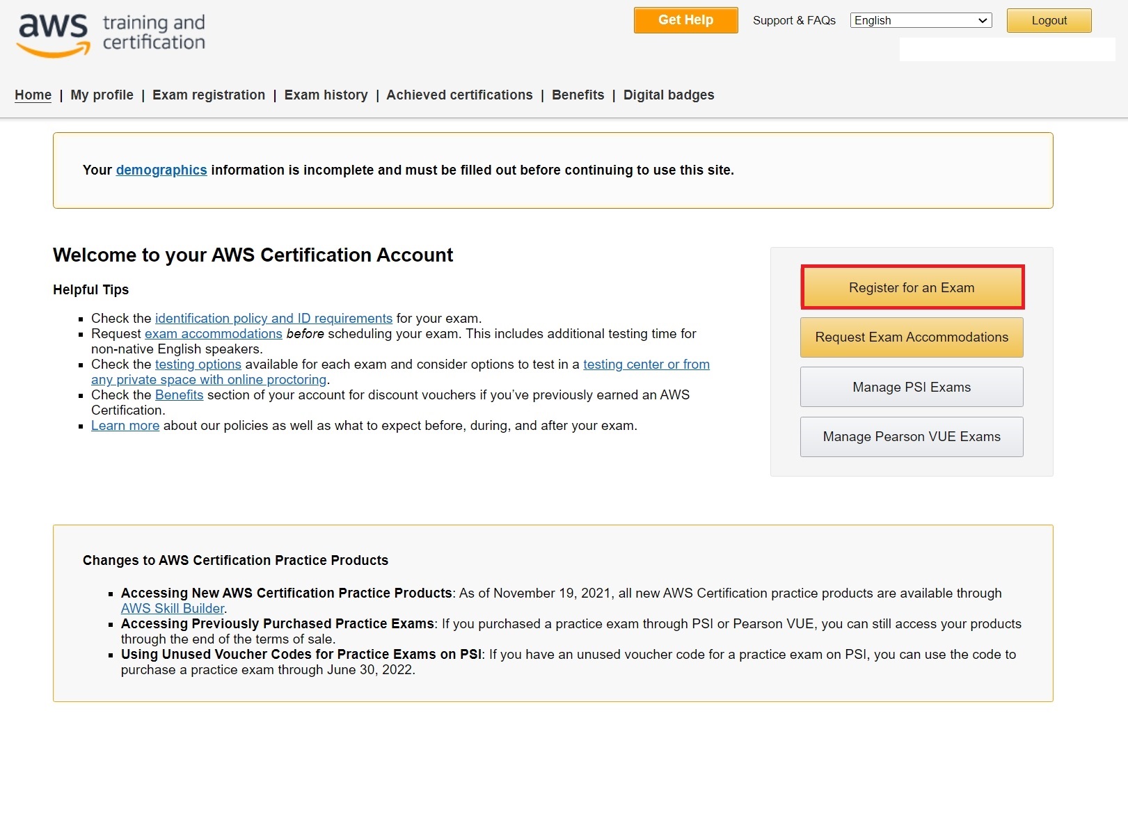Follow the Benefits link in Helpful Tips
Viewport: 1128px width, 814px height.
point(180,395)
